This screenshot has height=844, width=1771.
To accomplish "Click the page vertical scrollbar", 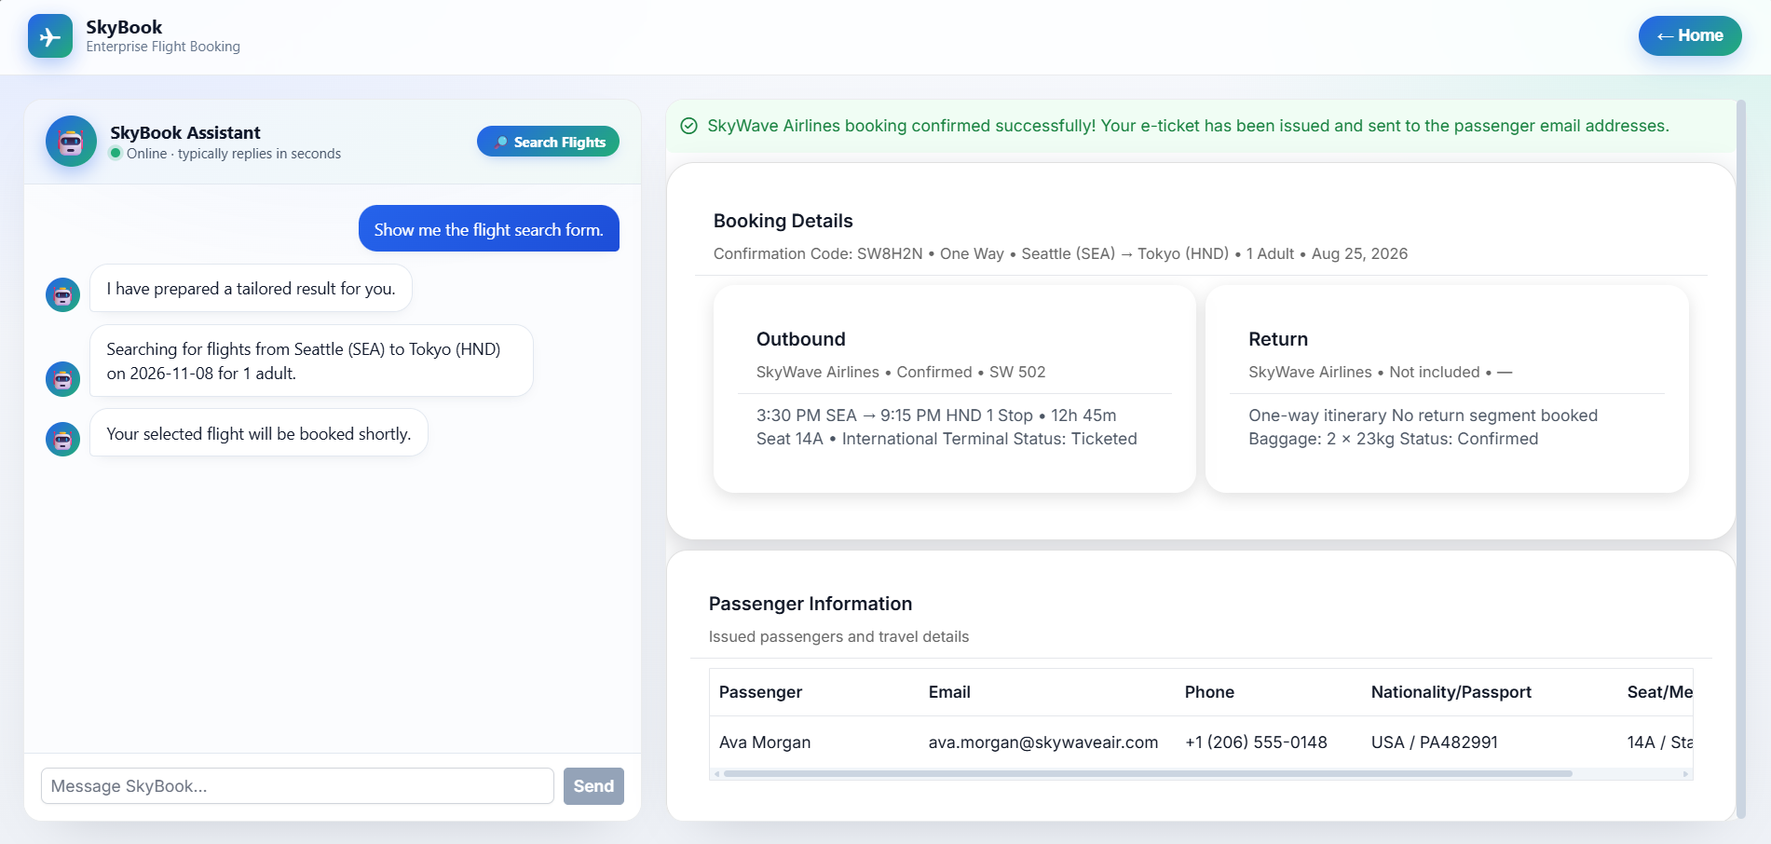I will click(1741, 459).
